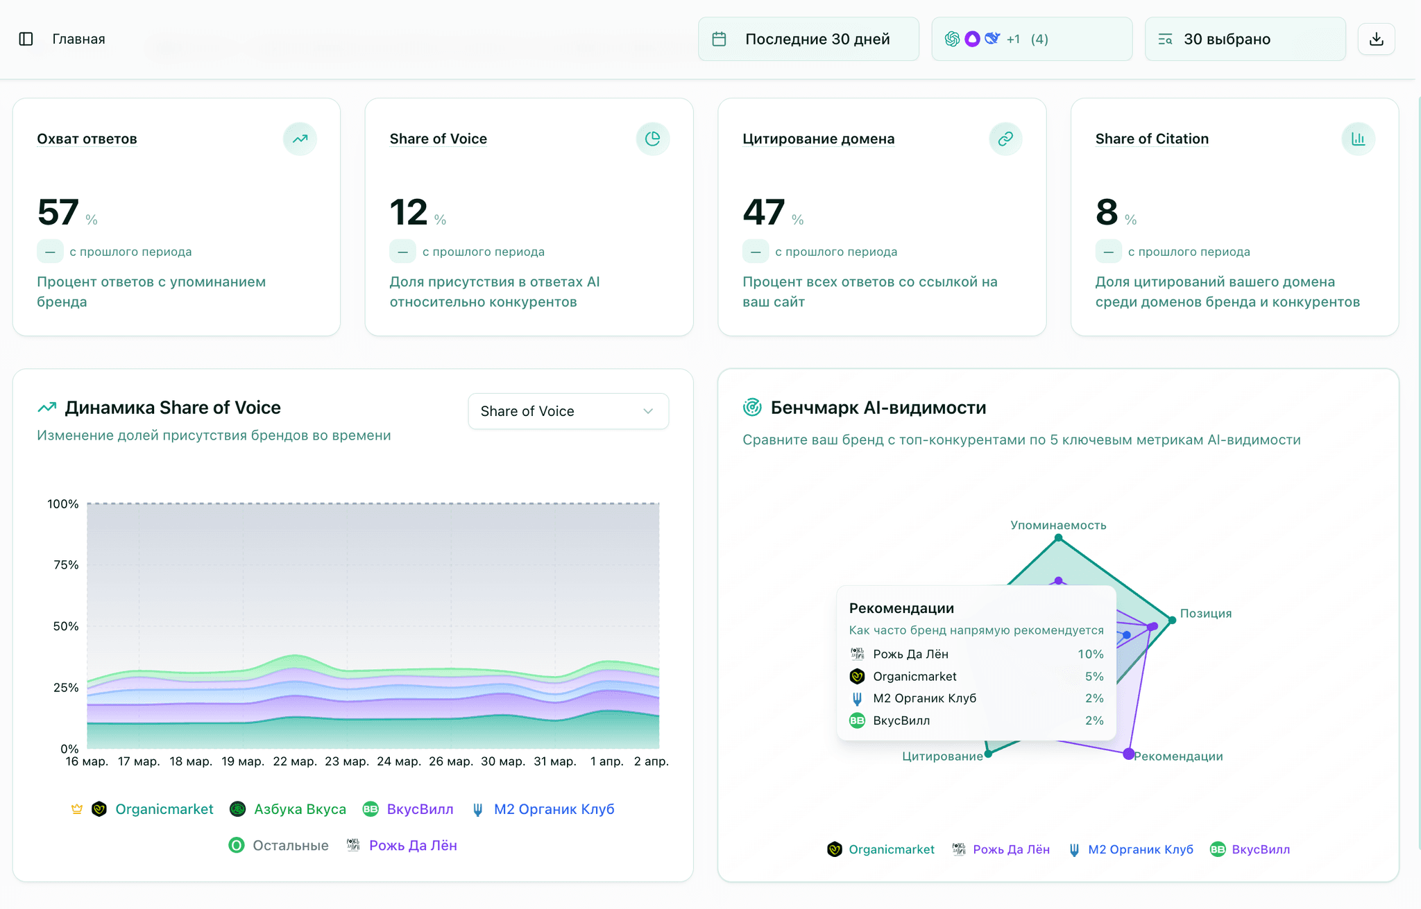
Task: Toggle ВкусВилл in the benchmark radar legend
Action: point(1260,849)
